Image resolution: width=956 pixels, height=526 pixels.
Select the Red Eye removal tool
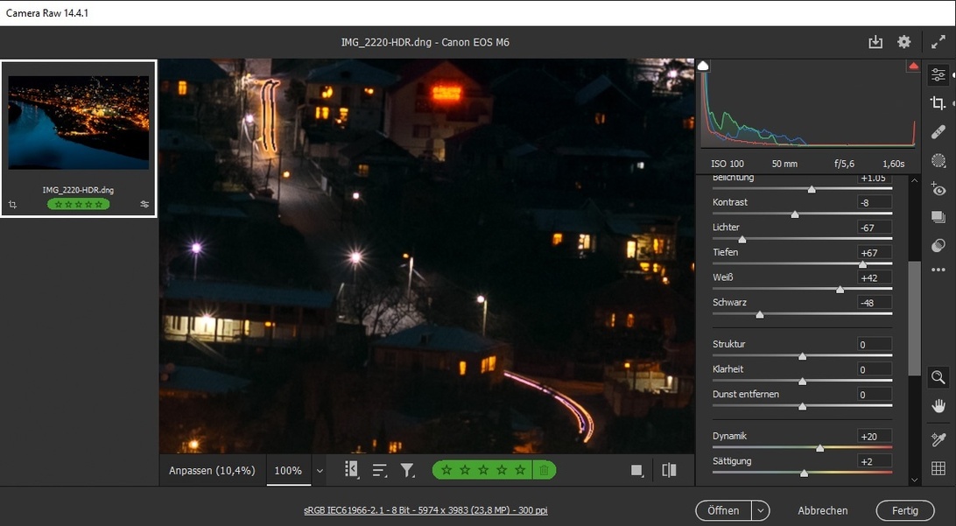(938, 190)
